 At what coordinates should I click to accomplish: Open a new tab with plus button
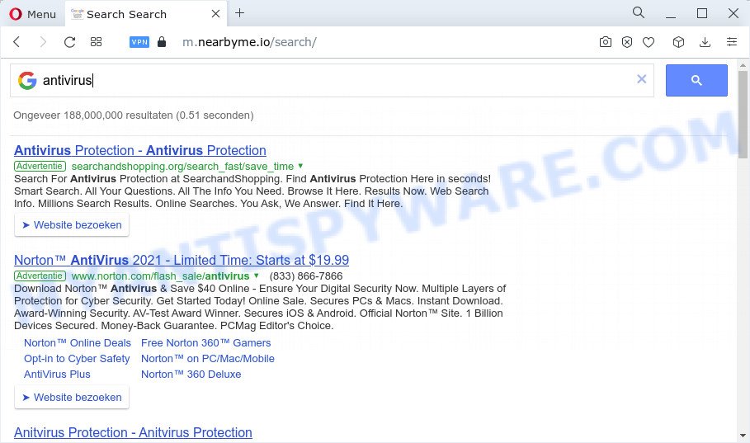pyautogui.click(x=239, y=13)
